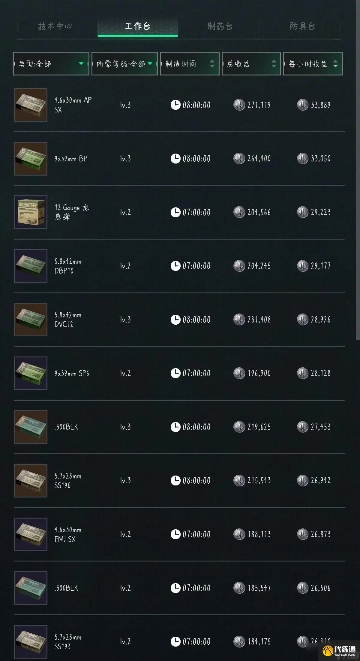Toggle sorting by 总收益
The width and height of the screenshot is (360, 661).
(251, 64)
